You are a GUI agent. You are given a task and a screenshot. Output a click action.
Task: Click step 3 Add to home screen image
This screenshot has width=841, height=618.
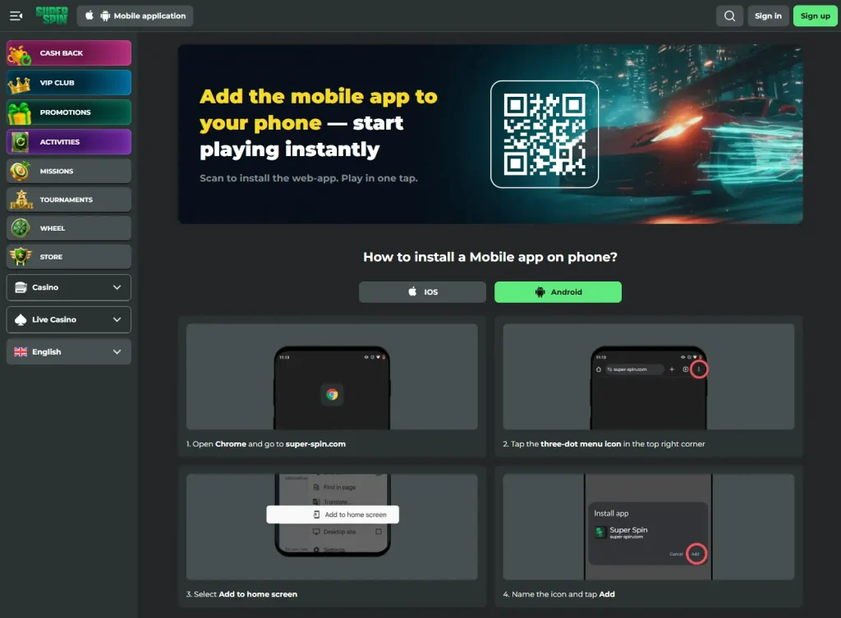(332, 526)
